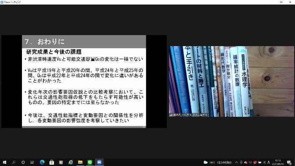The height and width of the screenshot is (166, 295).
Task: Toggle the IME input mode indicator
Action: point(269,162)
